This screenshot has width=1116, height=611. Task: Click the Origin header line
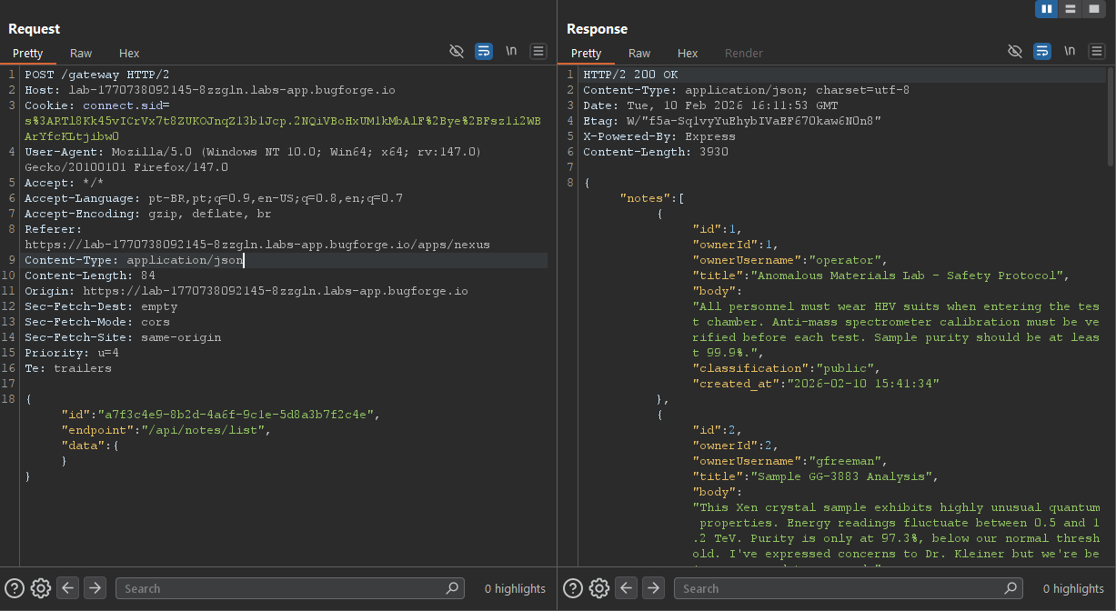click(246, 291)
